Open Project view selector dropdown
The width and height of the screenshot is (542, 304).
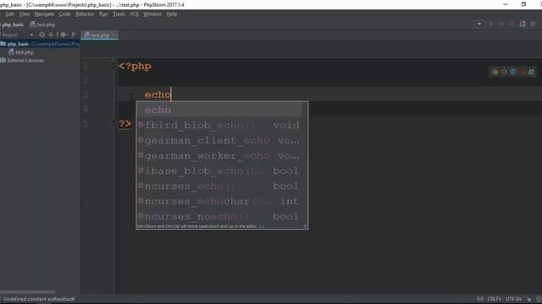pos(31,35)
